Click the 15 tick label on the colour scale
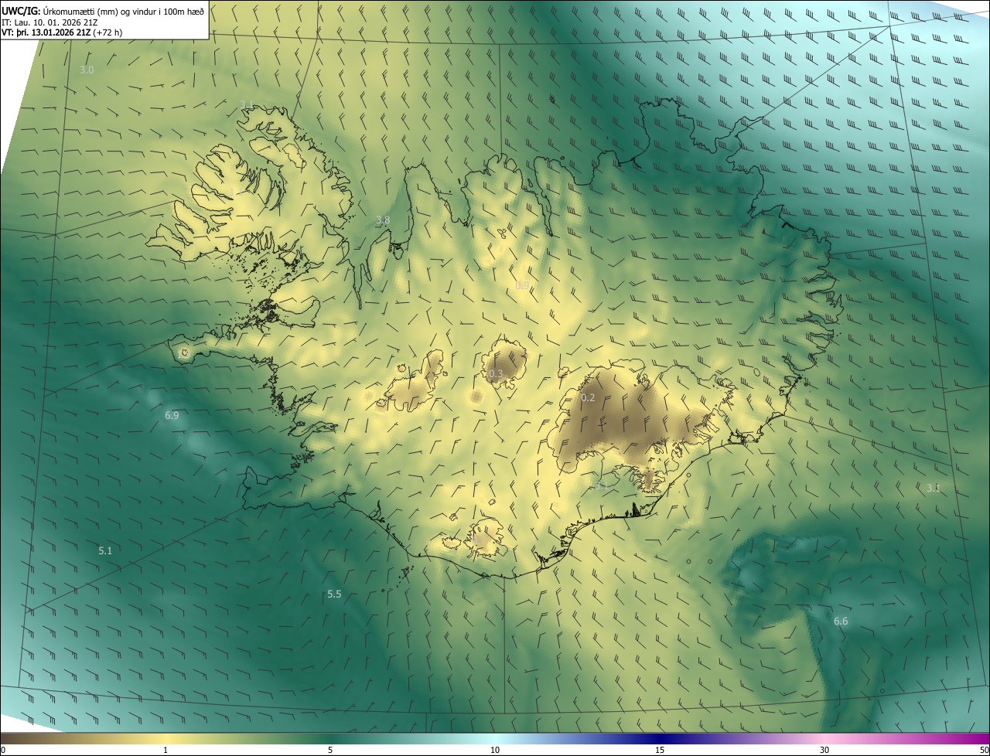This screenshot has height=756, width=990. (x=660, y=750)
